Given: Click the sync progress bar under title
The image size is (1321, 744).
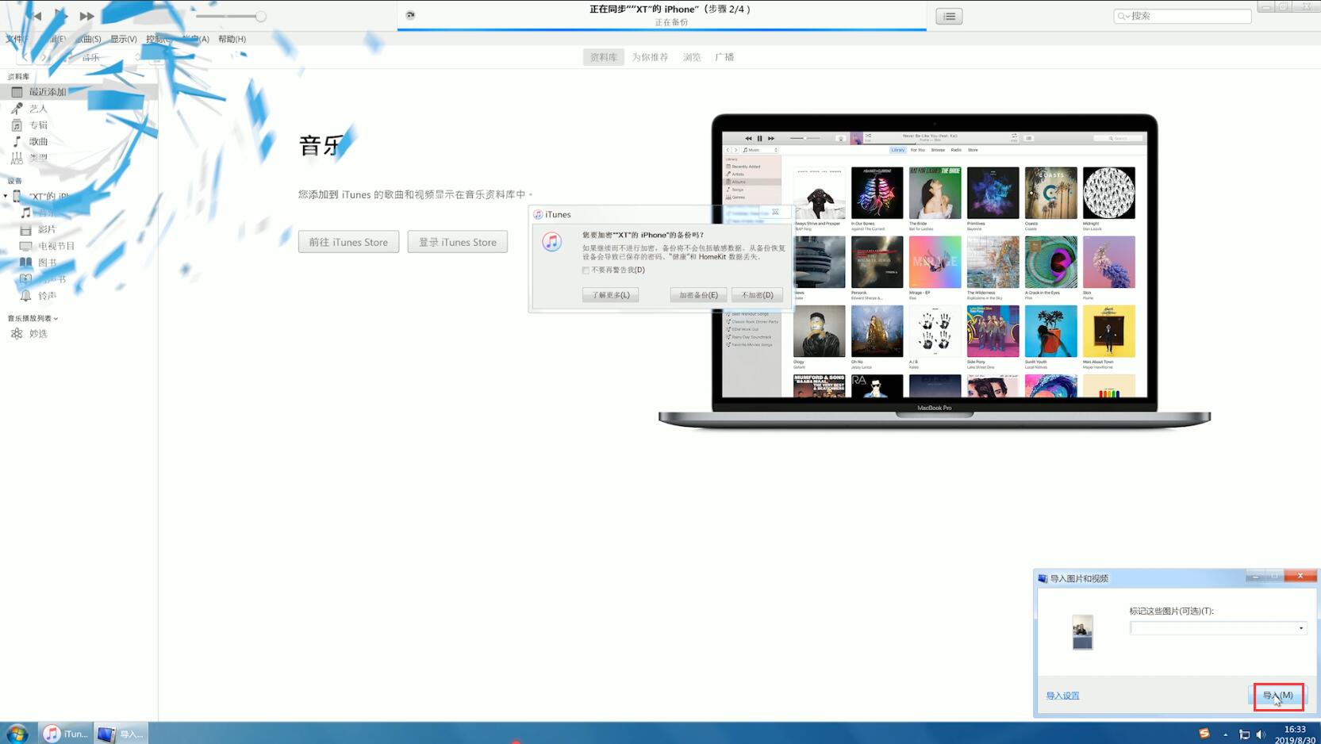Looking at the screenshot, I should (x=662, y=29).
